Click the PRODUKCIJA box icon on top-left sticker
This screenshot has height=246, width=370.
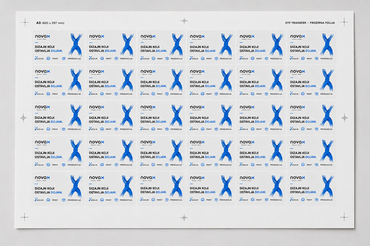(64, 58)
